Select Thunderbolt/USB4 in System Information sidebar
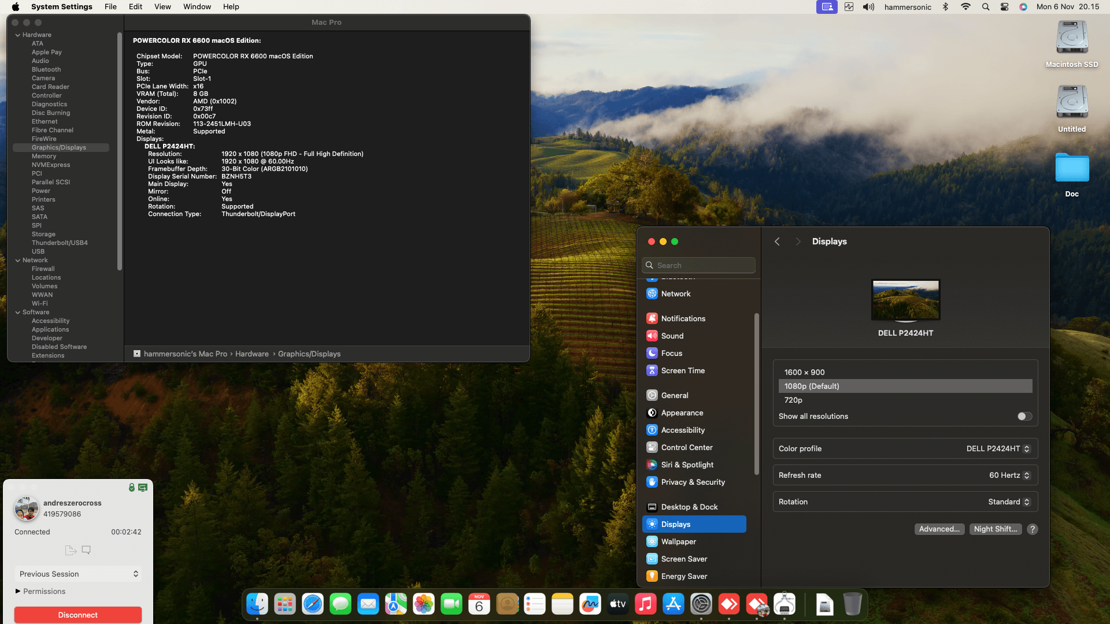The image size is (1110, 624). click(61, 243)
